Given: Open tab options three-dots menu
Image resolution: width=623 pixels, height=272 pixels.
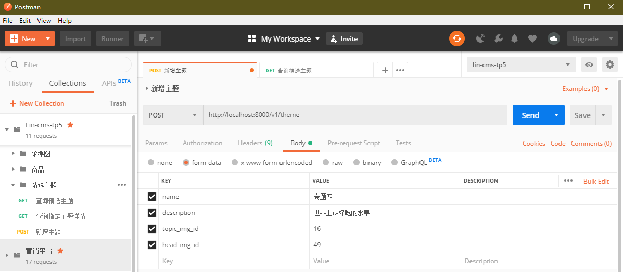Looking at the screenshot, I should (x=400, y=70).
